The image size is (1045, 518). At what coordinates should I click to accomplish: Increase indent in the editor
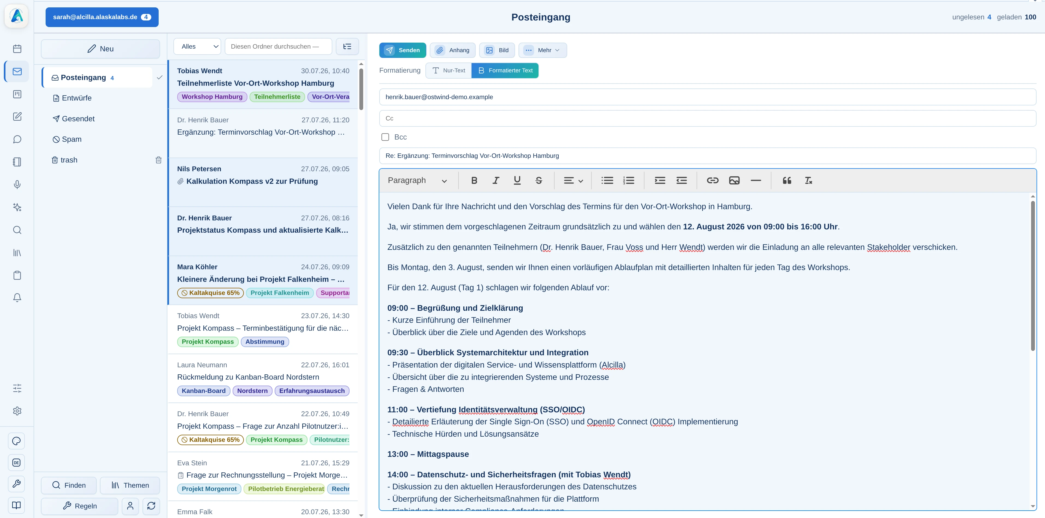(x=660, y=180)
